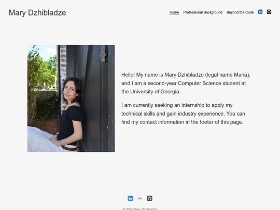Click the Mary Dzhibladze site title
The height and width of the screenshot is (210, 280).
pos(37,12)
